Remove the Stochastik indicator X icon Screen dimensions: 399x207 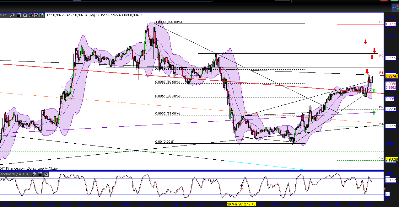tap(46, 174)
